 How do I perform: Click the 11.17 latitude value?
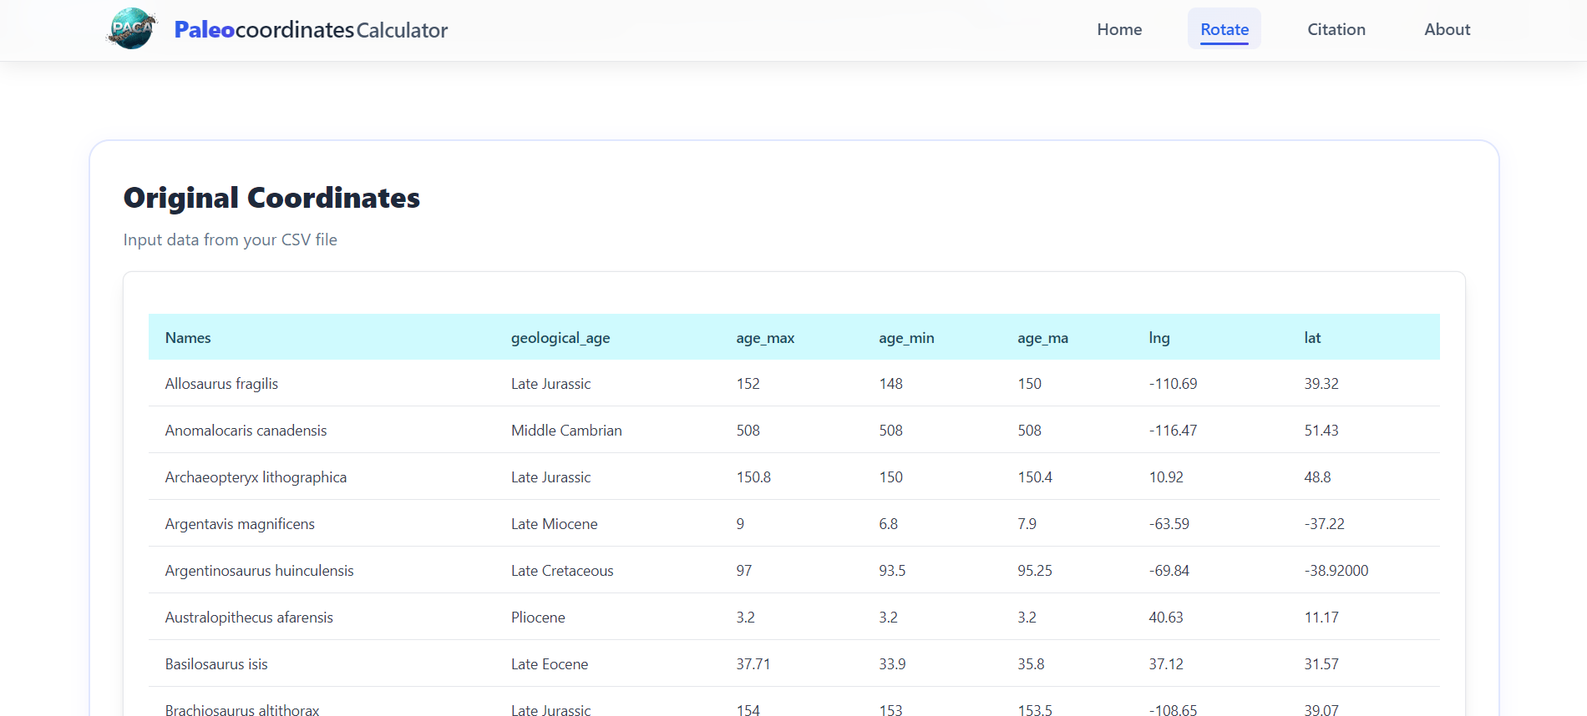coord(1321,618)
